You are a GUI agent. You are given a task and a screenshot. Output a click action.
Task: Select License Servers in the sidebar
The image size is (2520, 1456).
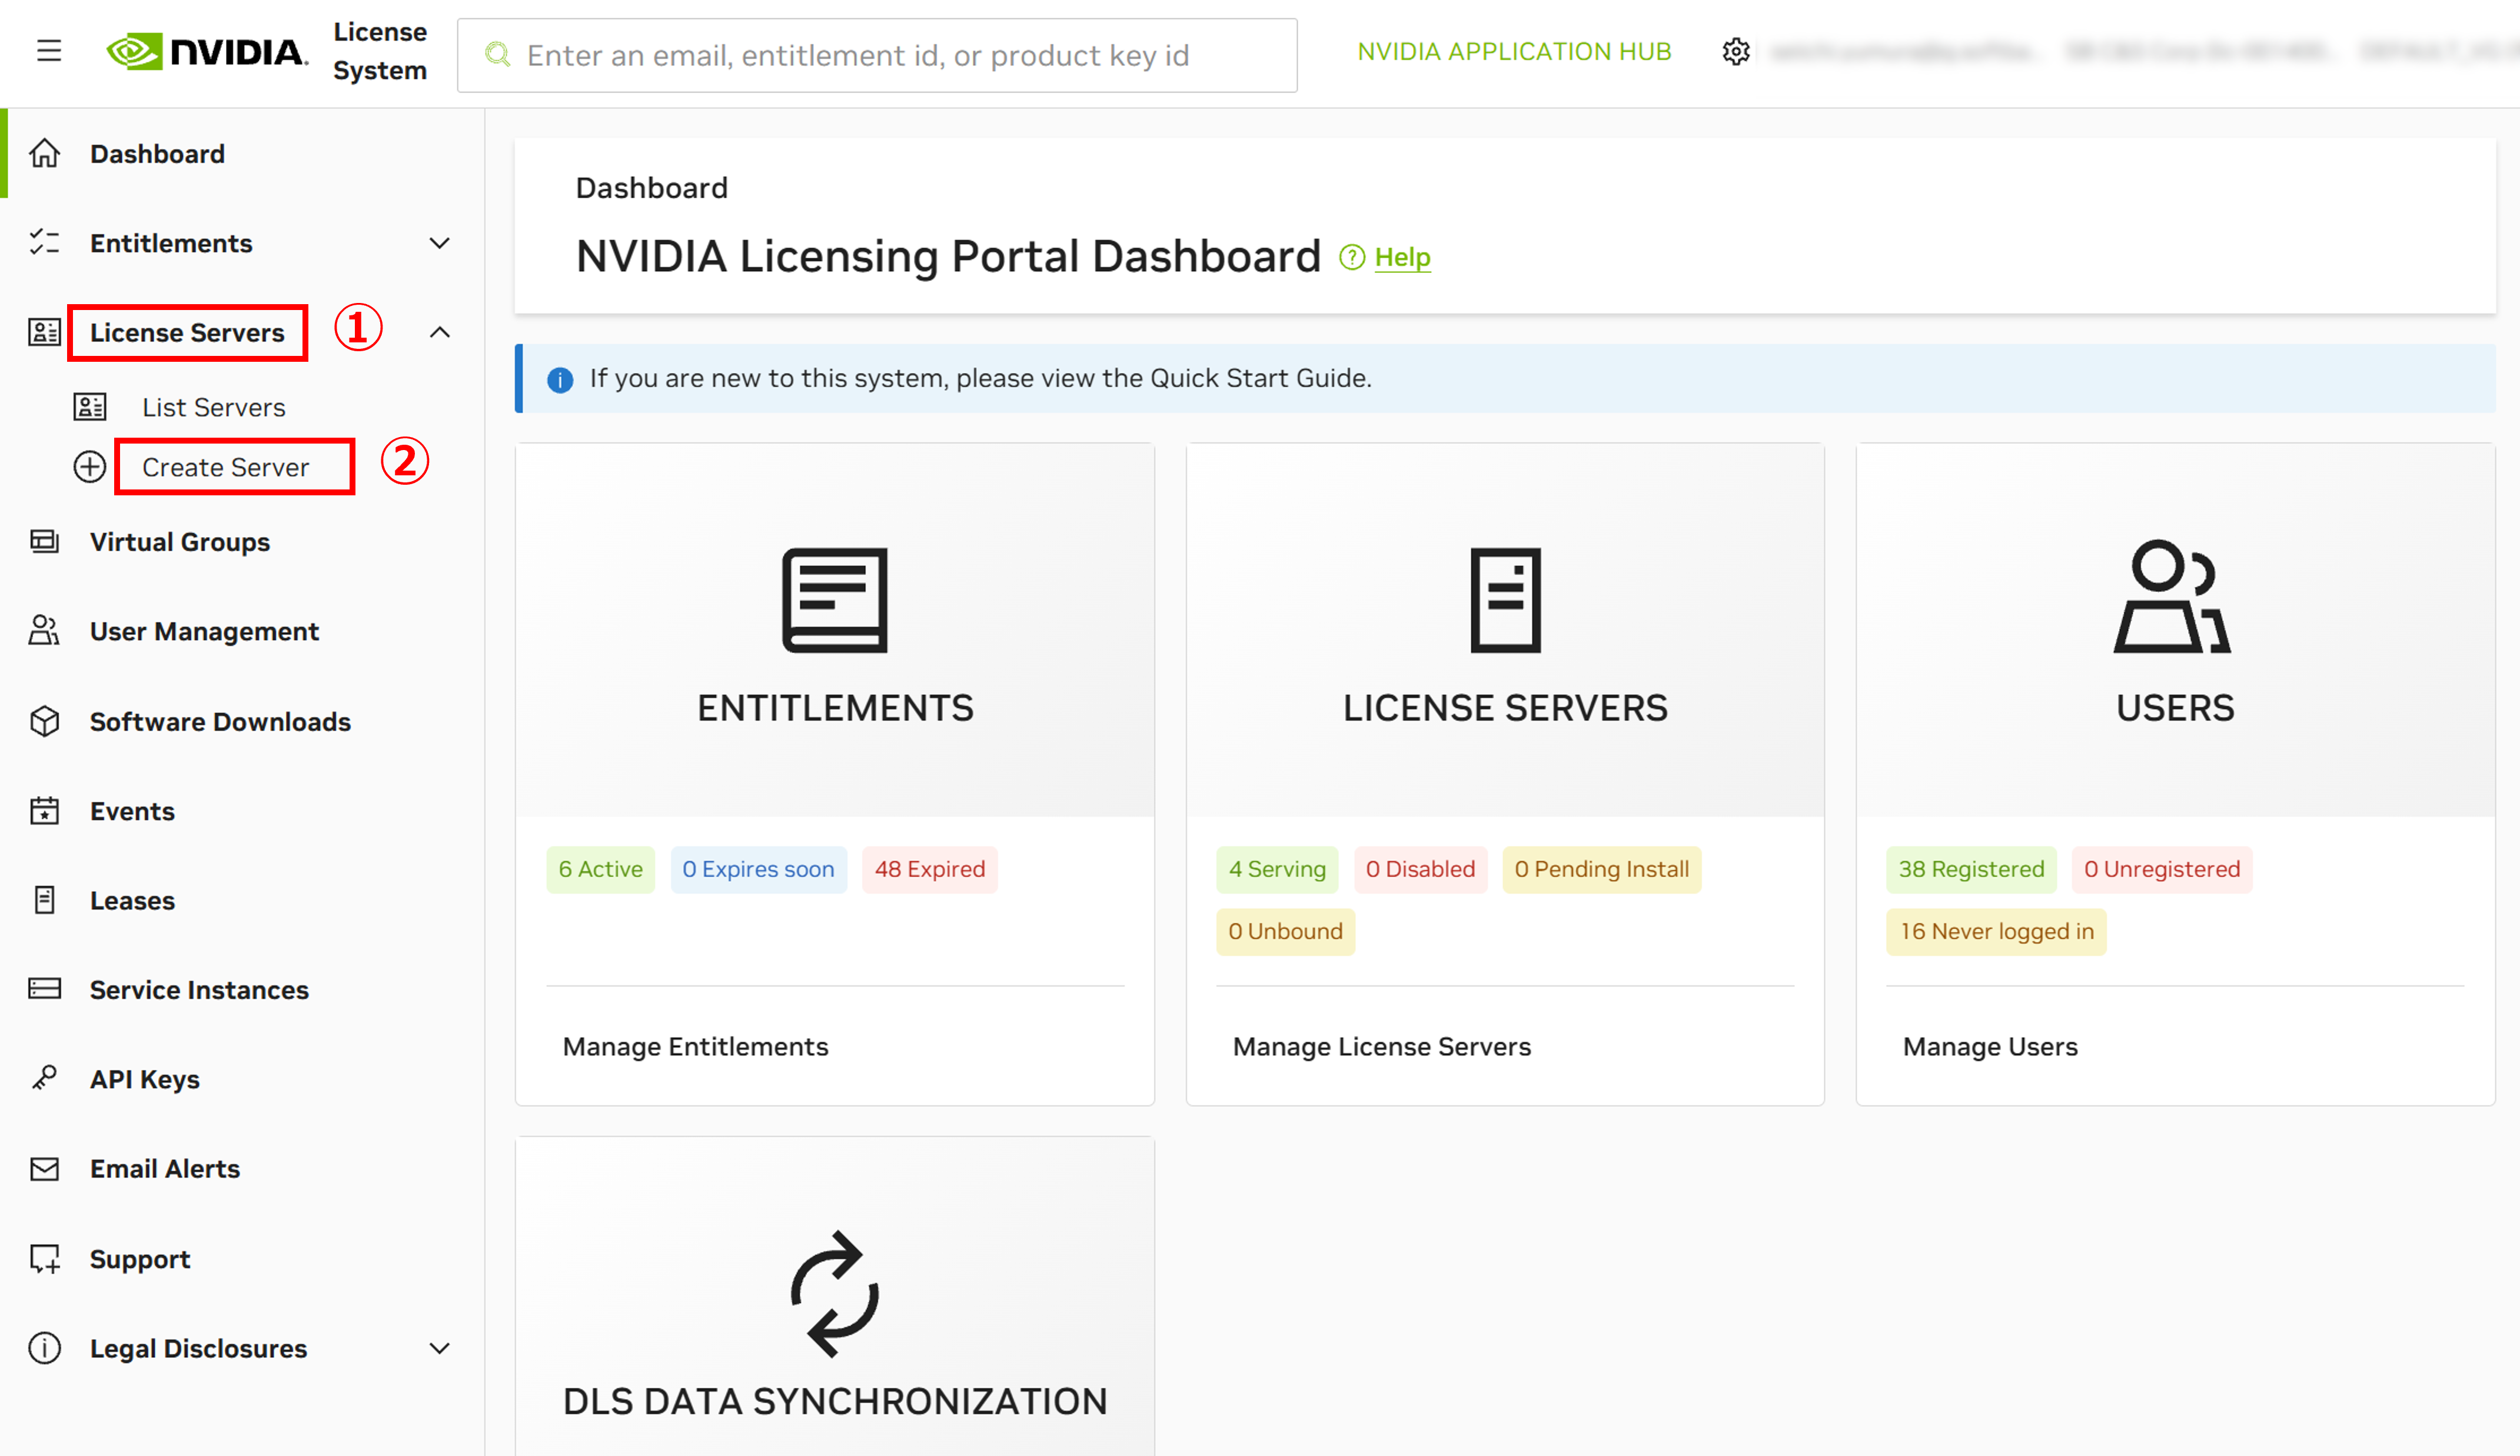(187, 333)
